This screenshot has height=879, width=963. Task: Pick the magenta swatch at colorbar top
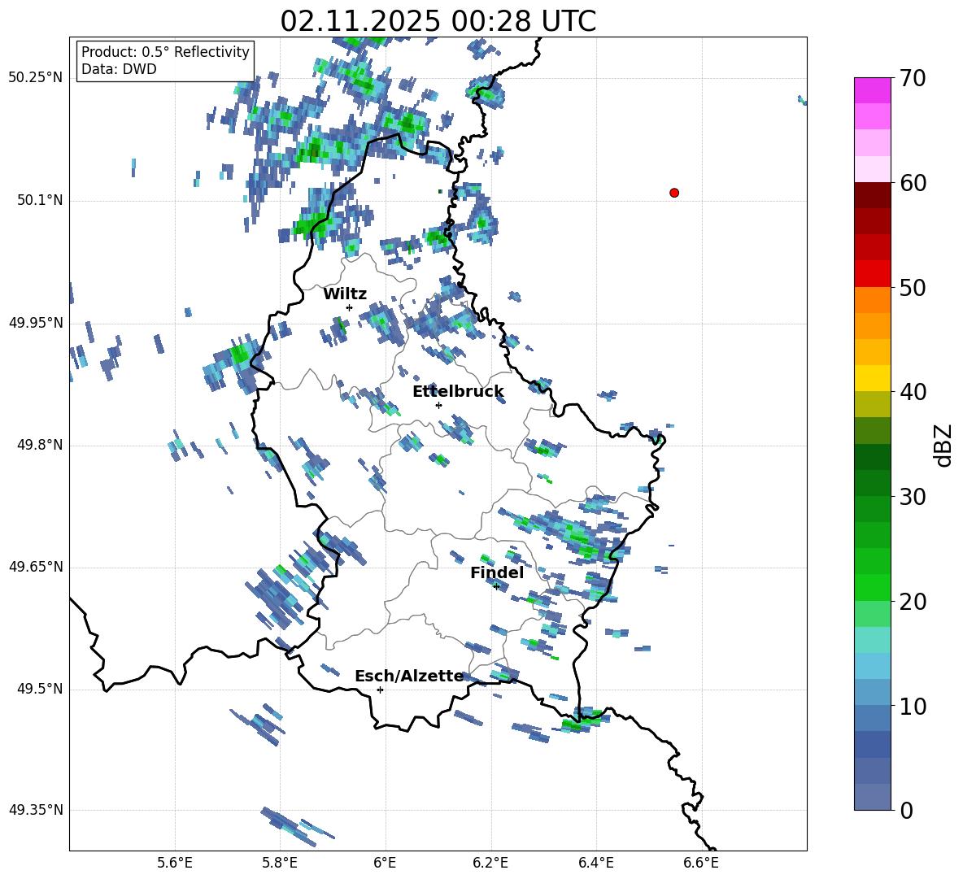point(872,90)
